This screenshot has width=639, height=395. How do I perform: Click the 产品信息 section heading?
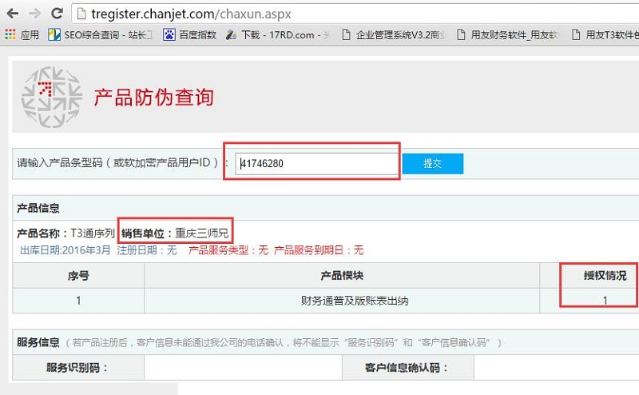(38, 208)
